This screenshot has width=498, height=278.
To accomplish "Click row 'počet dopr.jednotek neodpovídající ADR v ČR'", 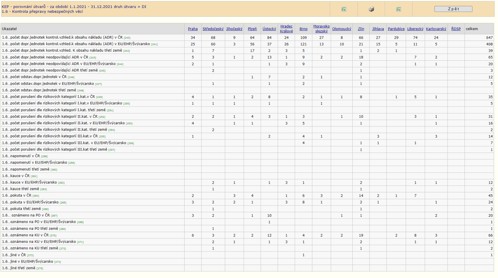I will (49, 57).
